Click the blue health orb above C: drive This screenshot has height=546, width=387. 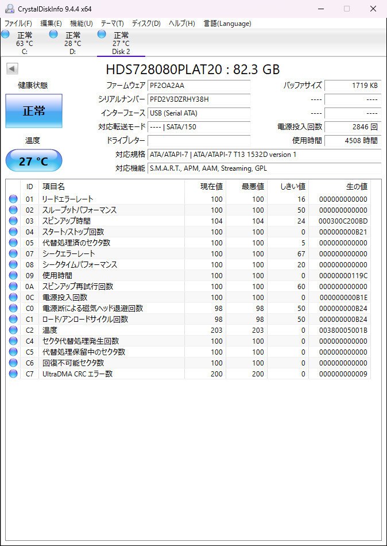[5, 34]
